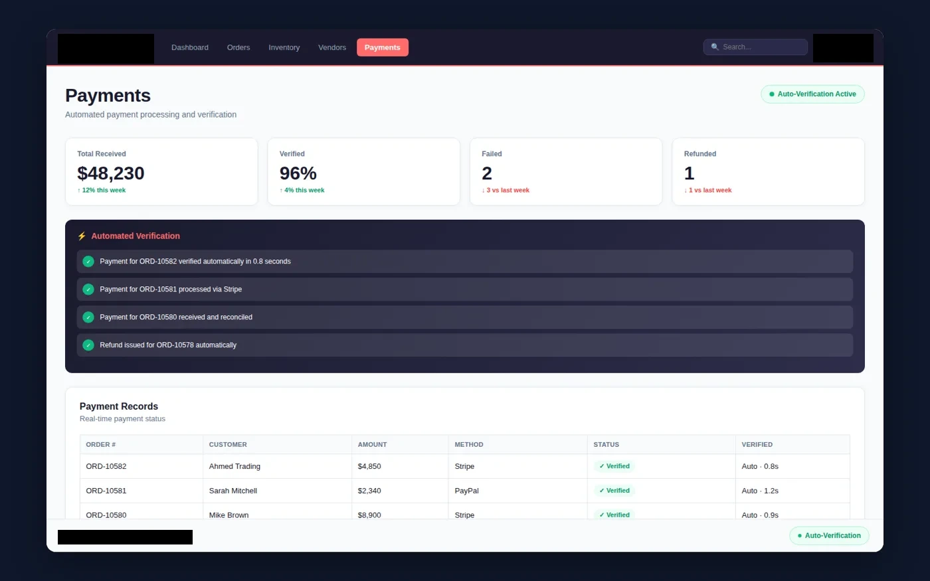The height and width of the screenshot is (581, 930).
Task: Click customer Mike Brown
Action: tap(229, 515)
